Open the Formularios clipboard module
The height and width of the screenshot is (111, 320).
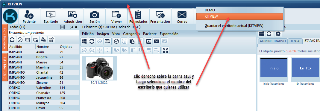pyautogui.click(x=138, y=16)
